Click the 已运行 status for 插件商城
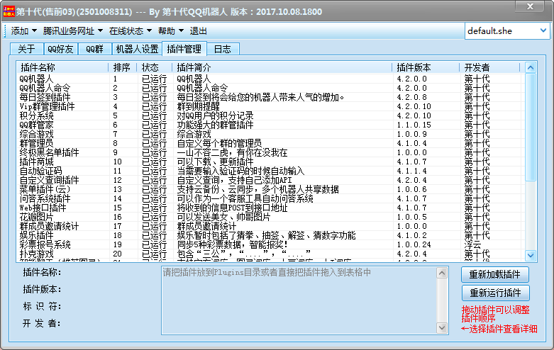Viewport: 554px width, 350px height. pyautogui.click(x=154, y=162)
